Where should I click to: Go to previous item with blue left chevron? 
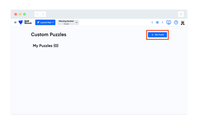(152, 22)
